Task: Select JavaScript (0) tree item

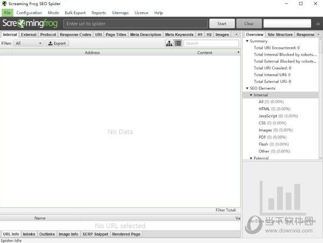Action: coord(278,116)
